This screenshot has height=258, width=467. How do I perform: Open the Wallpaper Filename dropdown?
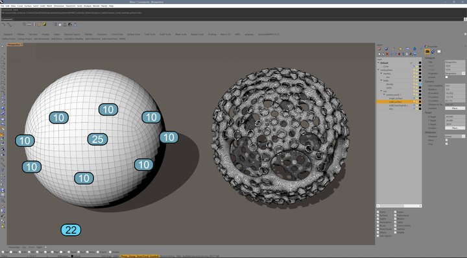[463, 136]
